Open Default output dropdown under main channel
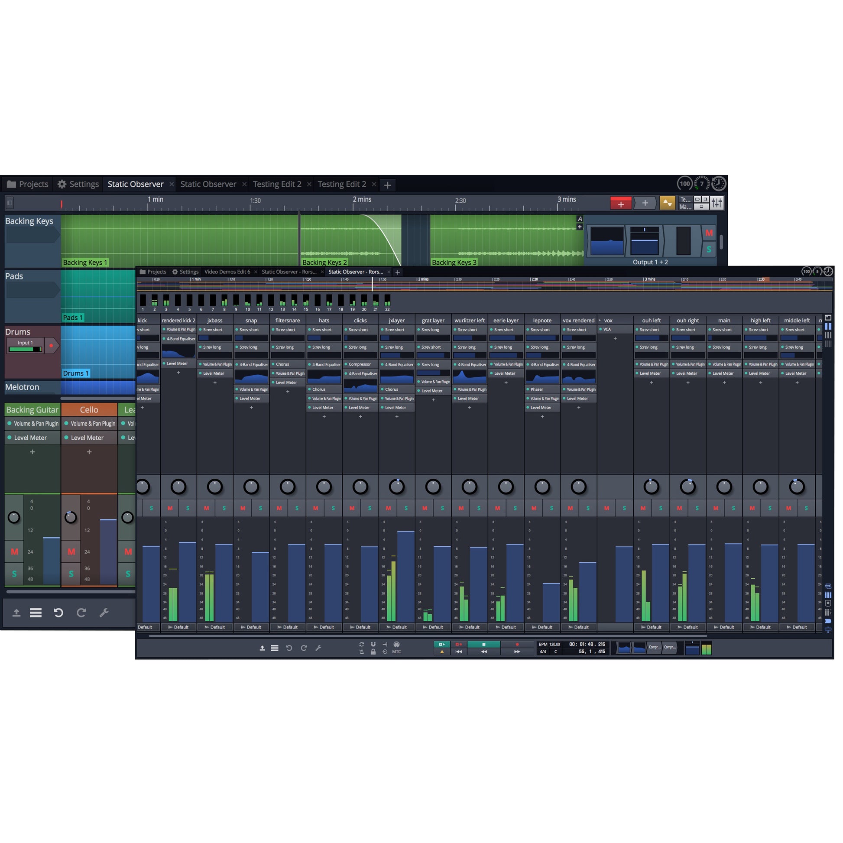This screenshot has width=843, height=843. pyautogui.click(x=724, y=627)
